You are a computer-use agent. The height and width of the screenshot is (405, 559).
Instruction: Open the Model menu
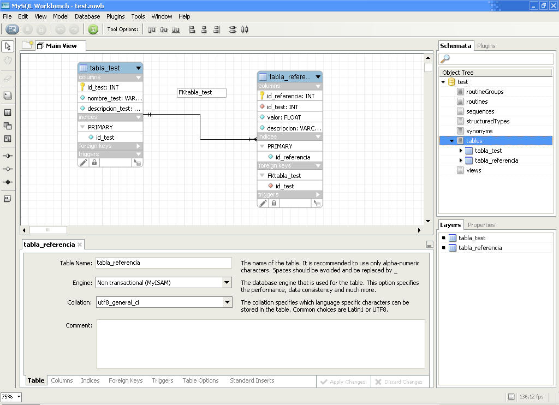click(x=61, y=16)
